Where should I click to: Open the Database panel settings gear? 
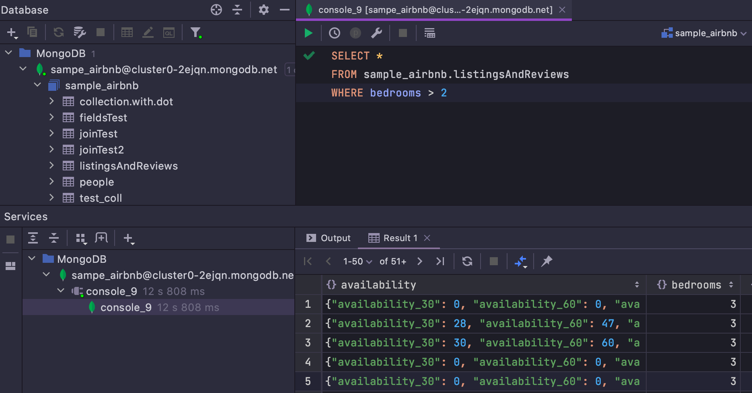(x=263, y=9)
